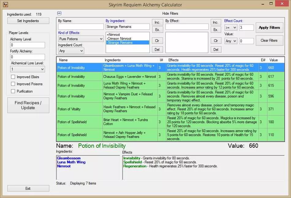Select -Crimson Nirnroot in ingredient filter list
Screen dimensions: 291x198
point(128,38)
